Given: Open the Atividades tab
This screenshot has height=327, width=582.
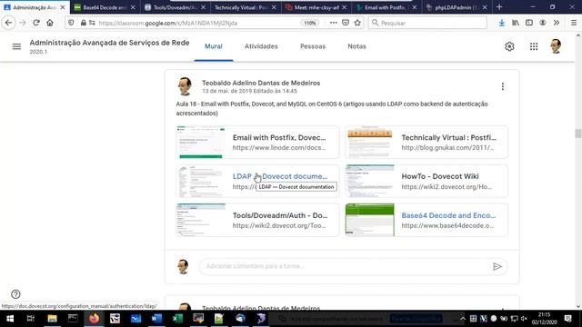Looking at the screenshot, I should point(261,46).
